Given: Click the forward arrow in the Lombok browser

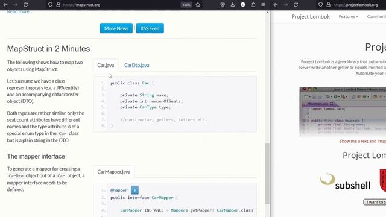Looking at the screenshot, I should point(285,5).
